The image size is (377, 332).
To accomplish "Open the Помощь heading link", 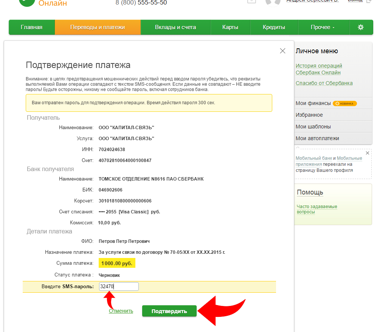I will pos(310,192).
